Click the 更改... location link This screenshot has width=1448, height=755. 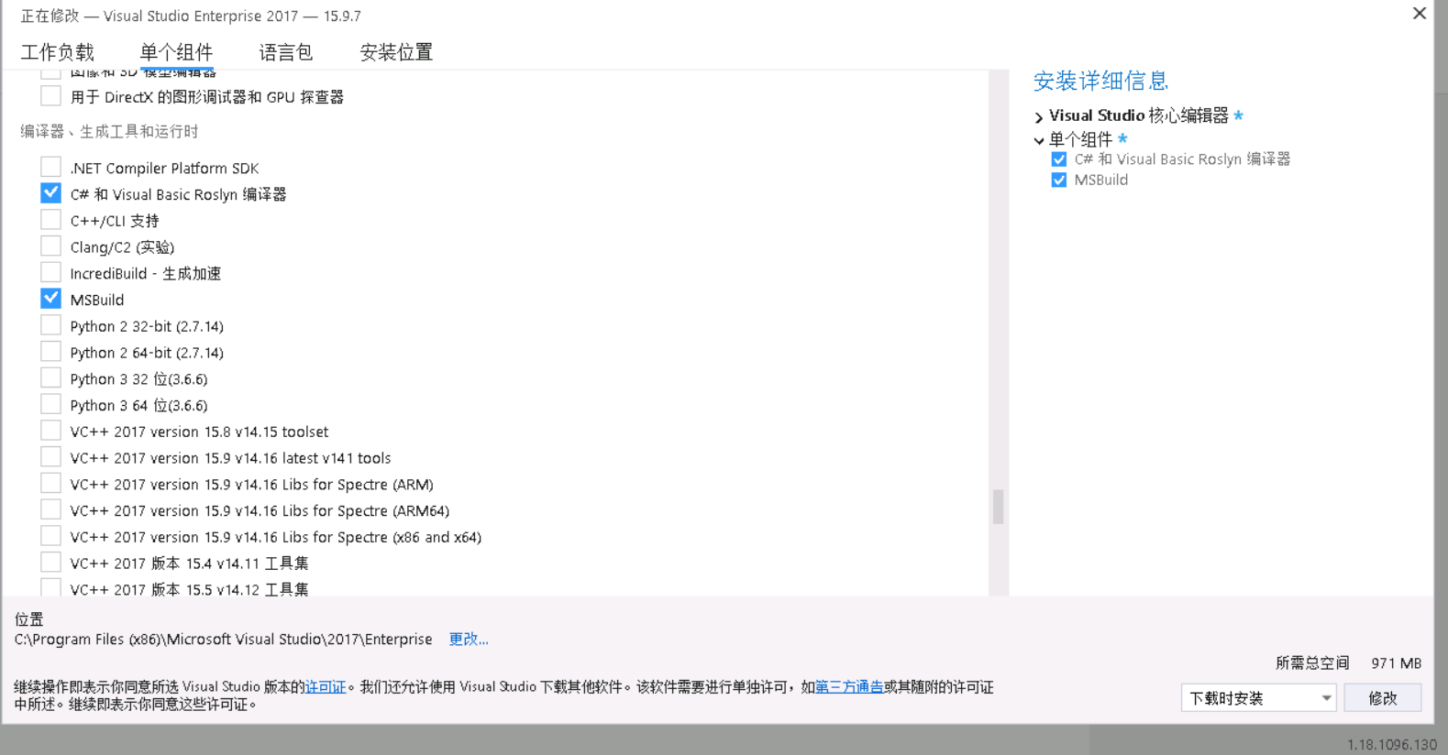click(469, 640)
